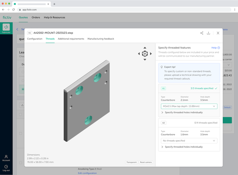Open the Orders menu

click(x=36, y=17)
